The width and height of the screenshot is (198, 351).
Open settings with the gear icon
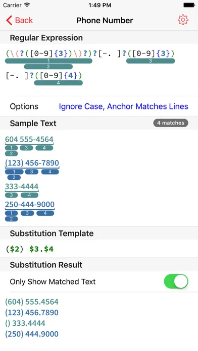pos(183,20)
